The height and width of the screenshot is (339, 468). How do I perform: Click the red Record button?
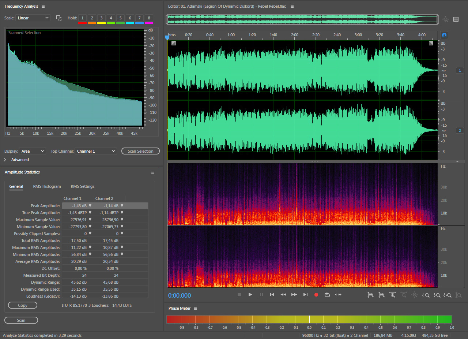pyautogui.click(x=316, y=295)
